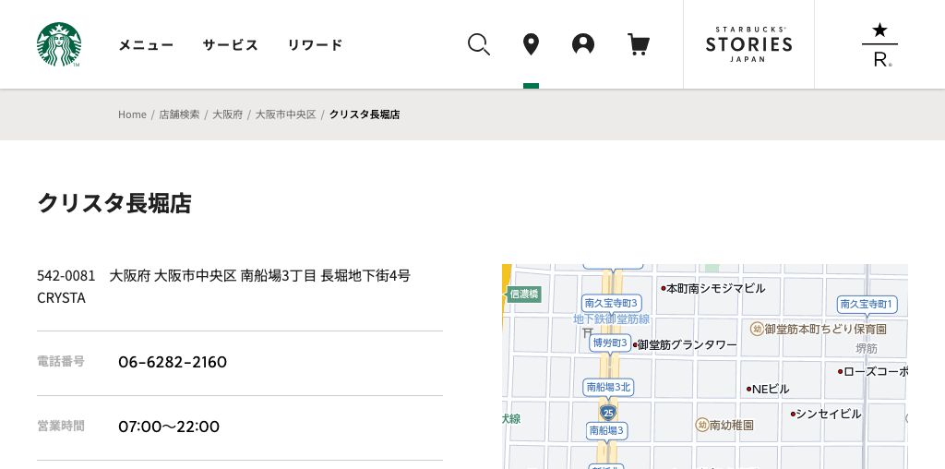945x469 pixels.
Task: Click the 堺筋 street label on map
Action: pyautogui.click(x=867, y=348)
